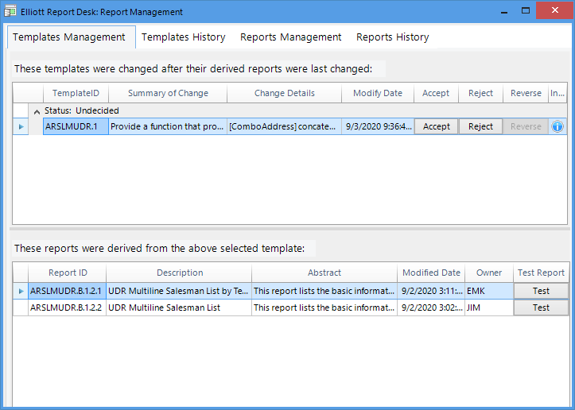Click the Owner column header
The image size is (575, 410).
[x=489, y=273]
